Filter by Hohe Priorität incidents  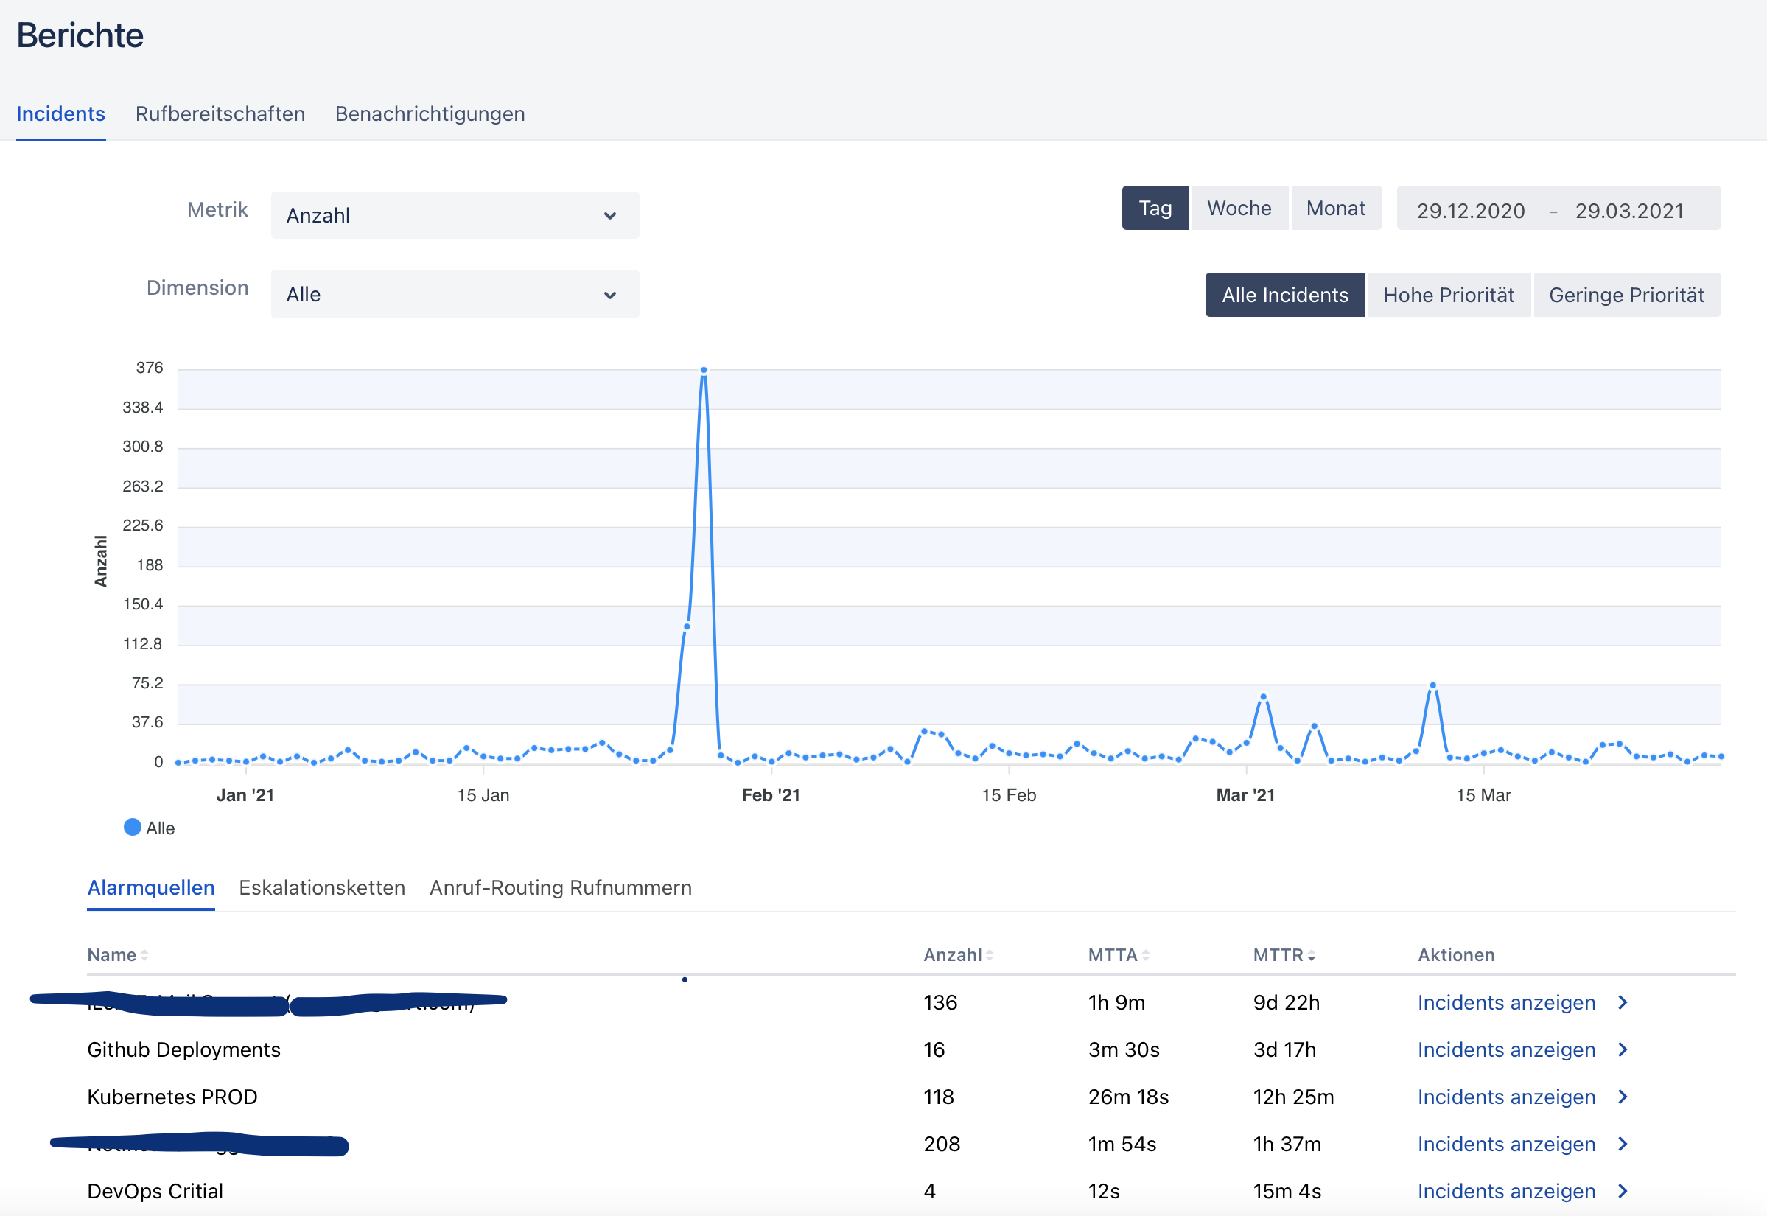1449,295
